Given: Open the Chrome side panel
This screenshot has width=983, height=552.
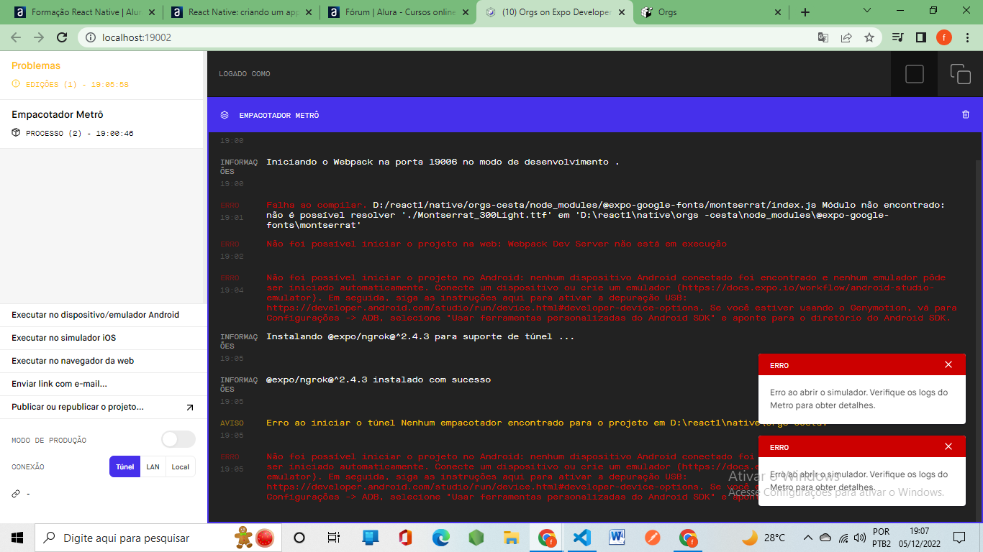Looking at the screenshot, I should (921, 37).
